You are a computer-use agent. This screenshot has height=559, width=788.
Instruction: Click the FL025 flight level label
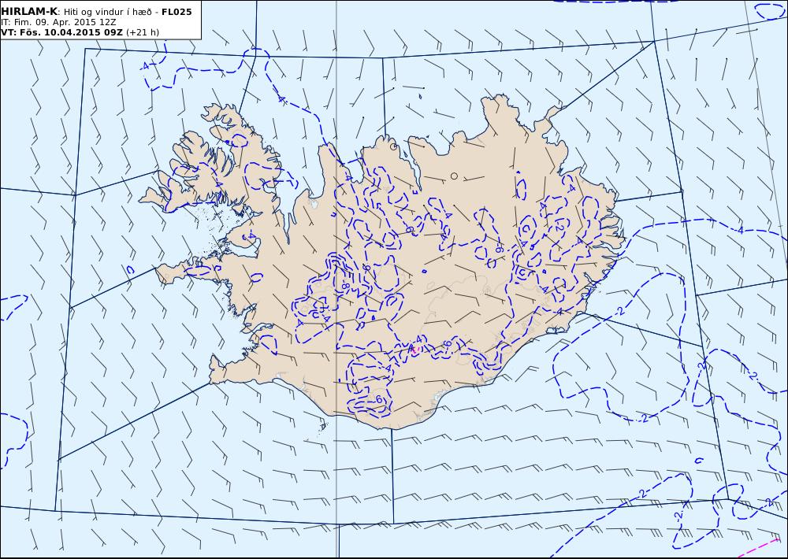tap(177, 12)
